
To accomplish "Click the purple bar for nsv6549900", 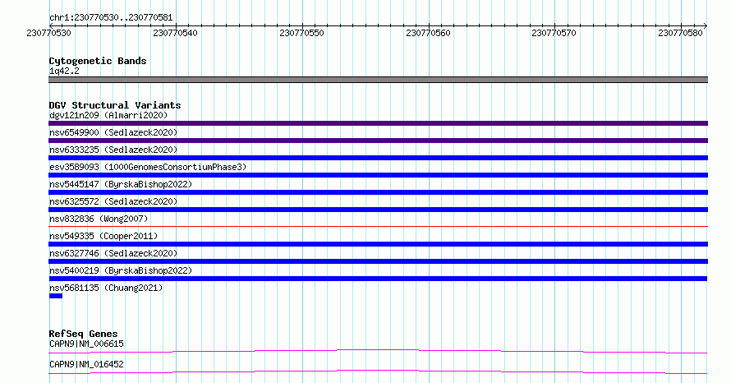I will [x=378, y=141].
